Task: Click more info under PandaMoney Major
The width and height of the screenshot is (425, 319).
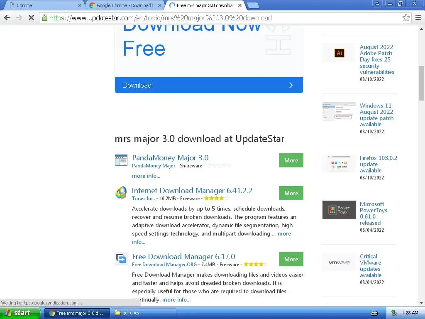Action: (146, 176)
